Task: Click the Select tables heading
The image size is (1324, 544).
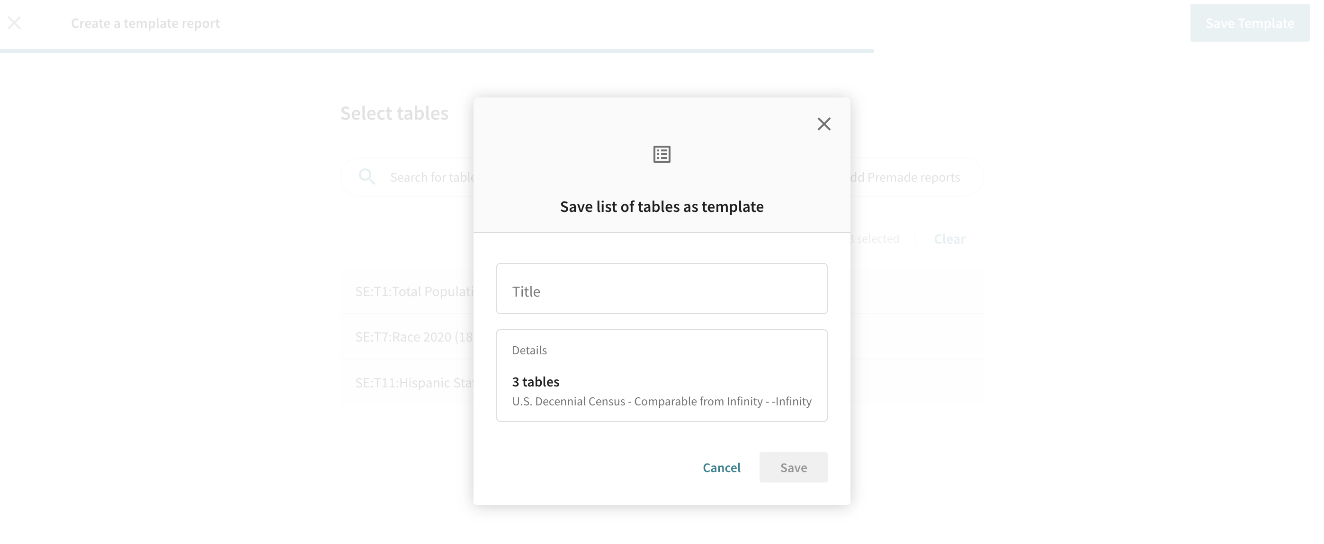Action: [394, 114]
